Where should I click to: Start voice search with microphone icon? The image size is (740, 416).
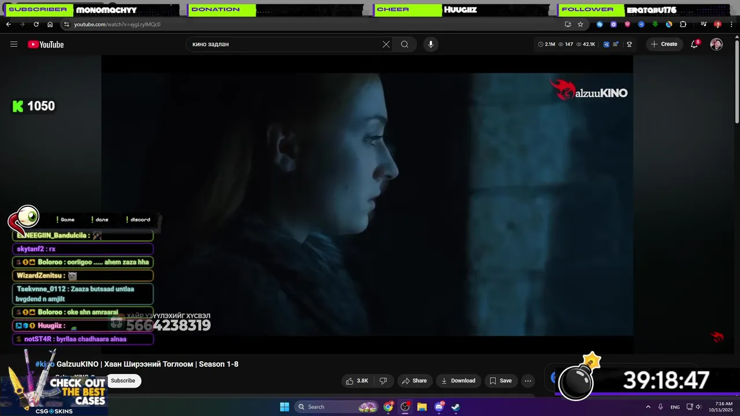[x=431, y=44]
